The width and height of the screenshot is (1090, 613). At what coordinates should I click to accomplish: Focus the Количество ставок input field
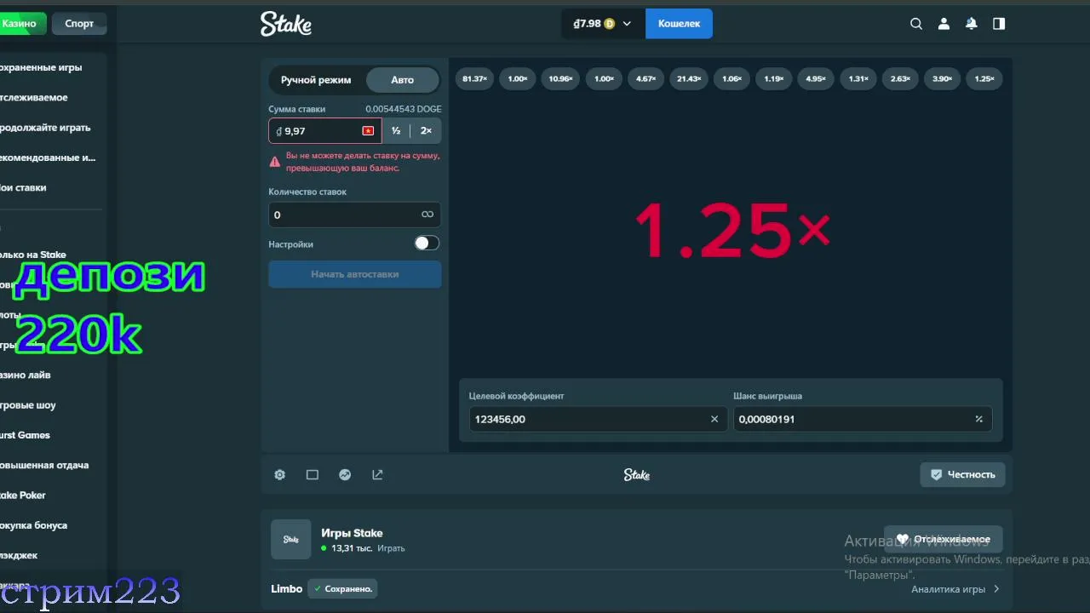[x=355, y=215]
